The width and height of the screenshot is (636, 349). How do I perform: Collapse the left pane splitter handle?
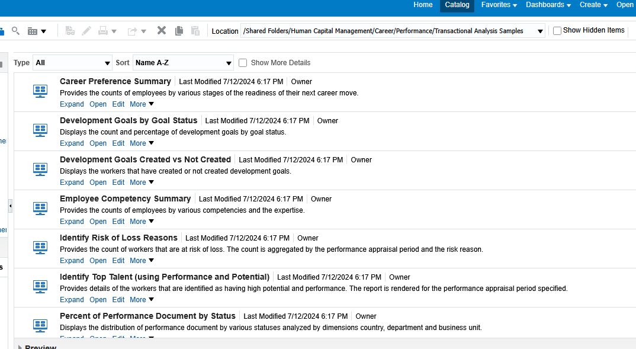click(x=10, y=206)
